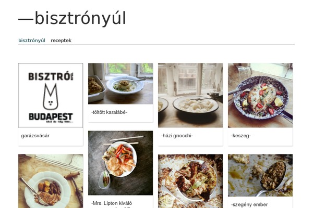
Task: Click the garázsvásár post card
Action: click(51, 105)
